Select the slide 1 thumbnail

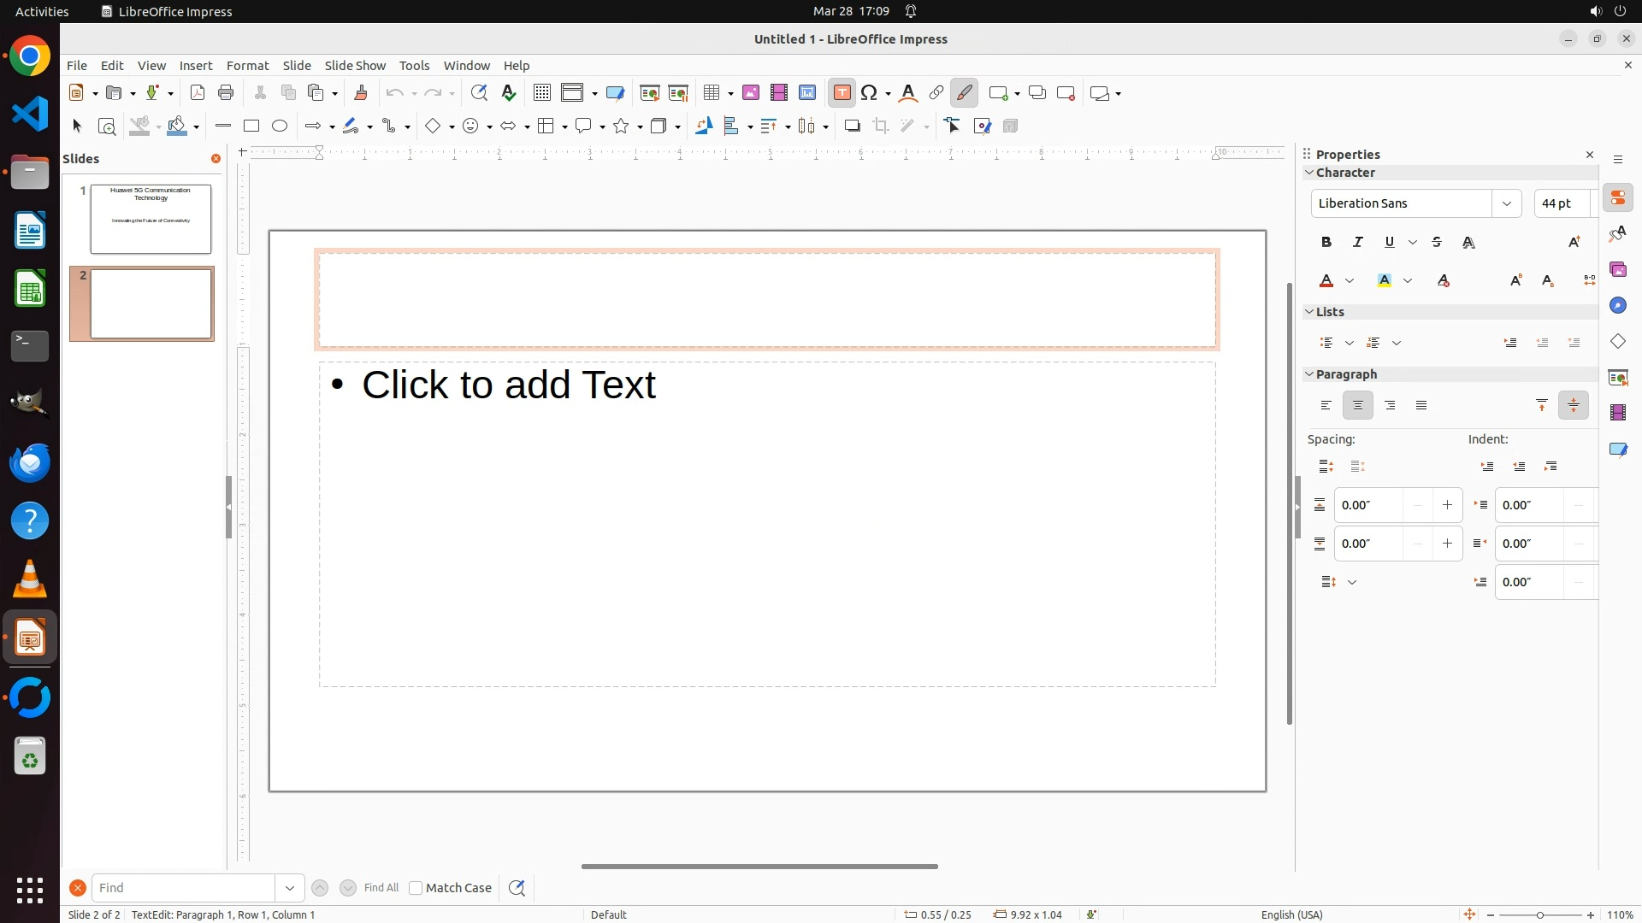pyautogui.click(x=151, y=219)
